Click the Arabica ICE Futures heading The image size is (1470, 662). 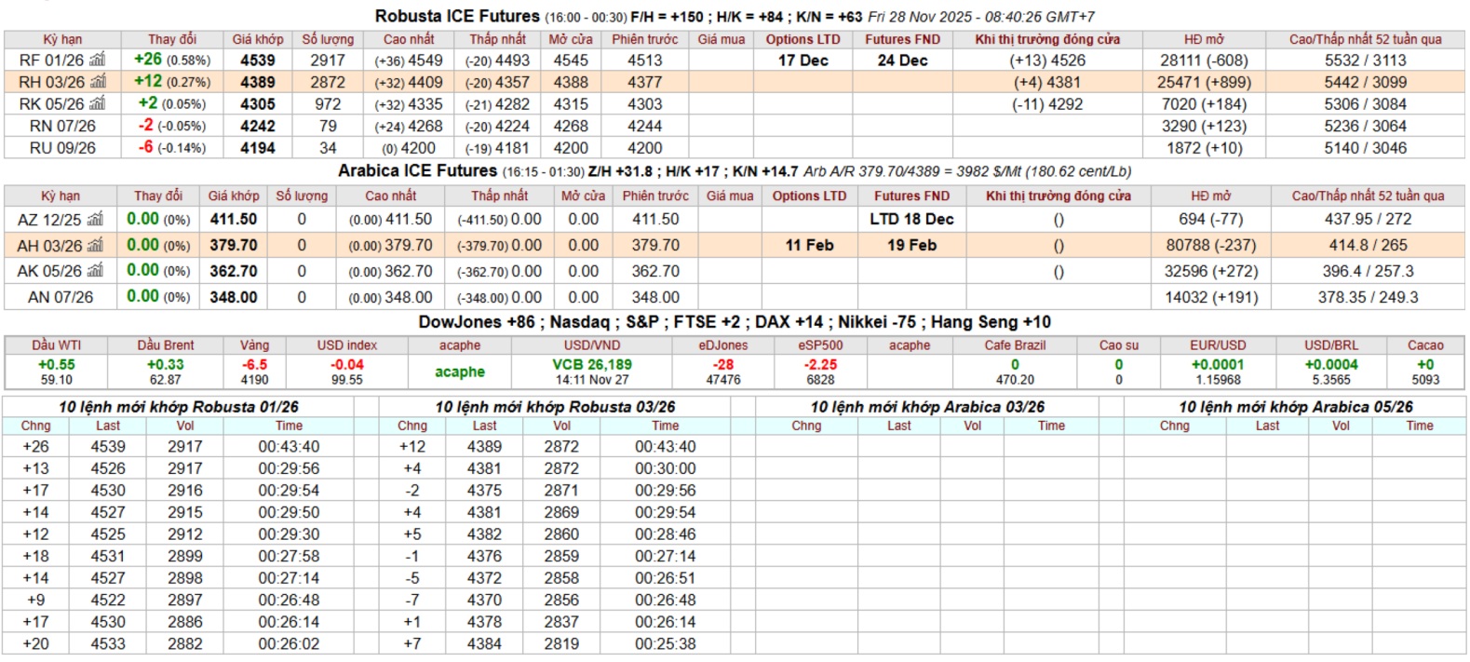(417, 171)
